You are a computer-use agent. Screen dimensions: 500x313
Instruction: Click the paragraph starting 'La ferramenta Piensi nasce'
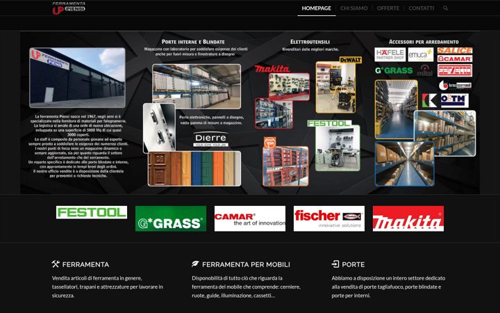78,146
